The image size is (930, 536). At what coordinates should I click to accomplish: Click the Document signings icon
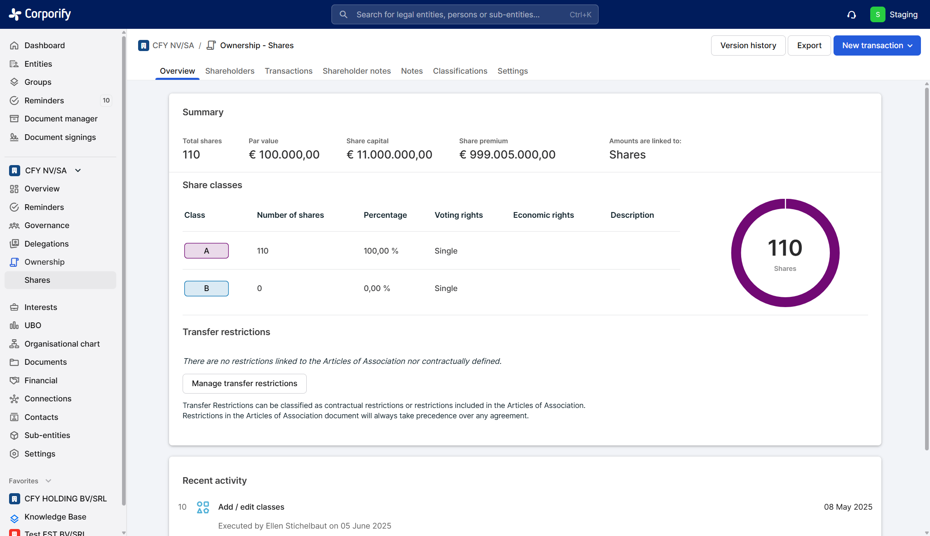(x=14, y=137)
